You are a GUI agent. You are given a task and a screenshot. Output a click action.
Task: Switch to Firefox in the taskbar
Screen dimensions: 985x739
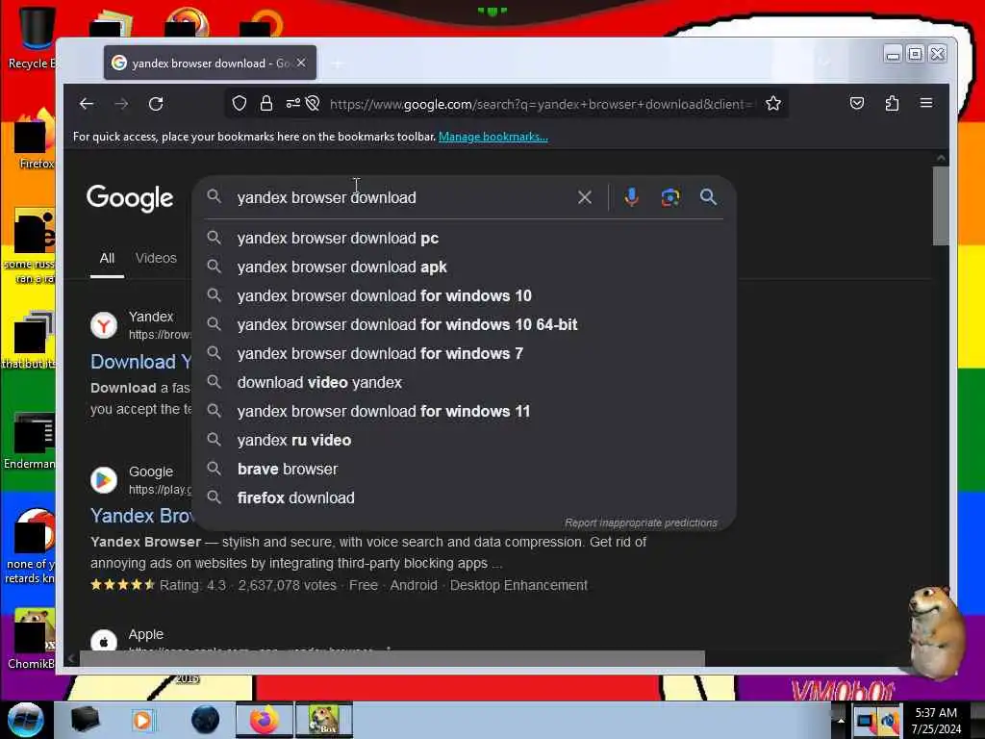[265, 720]
